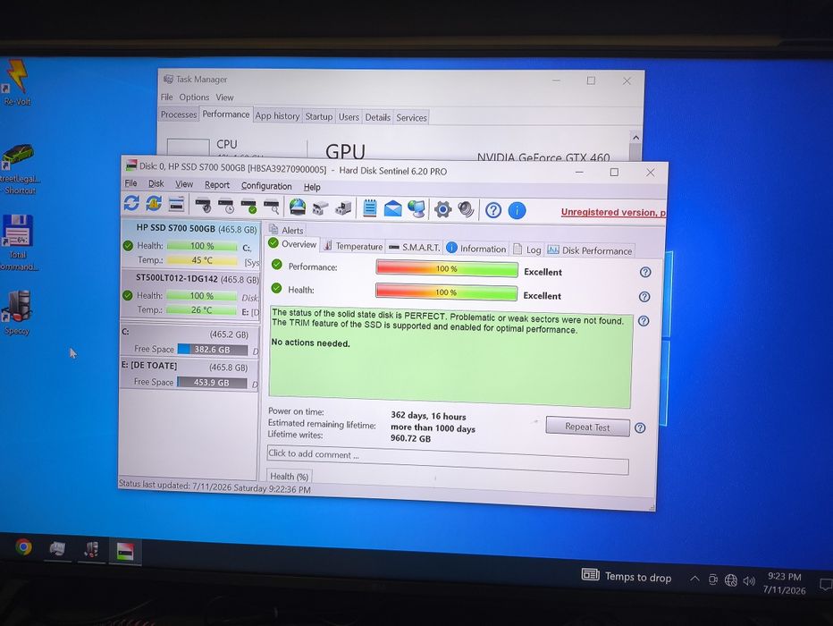The width and height of the screenshot is (833, 626).
Task: Open Street Legal shortcut on desktop
Action: [x=19, y=170]
